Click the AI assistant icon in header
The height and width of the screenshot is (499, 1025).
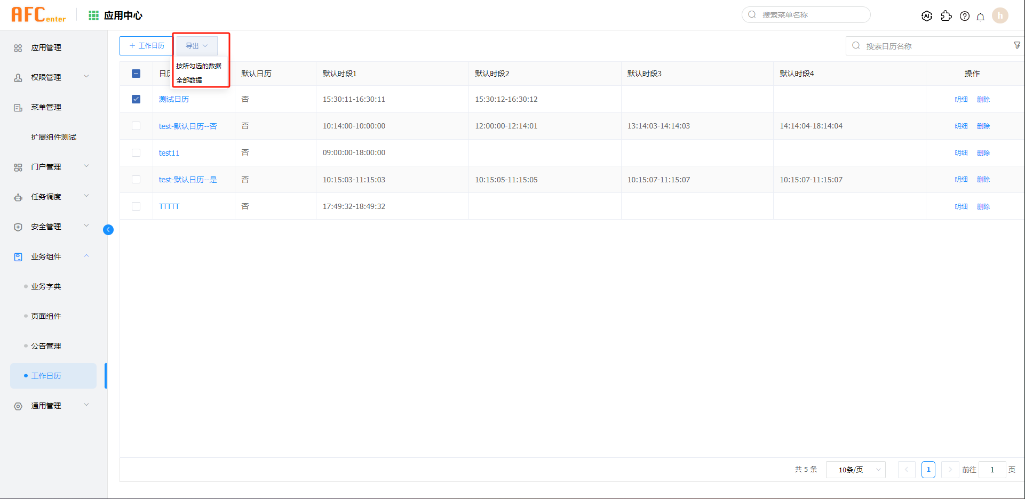(x=927, y=16)
